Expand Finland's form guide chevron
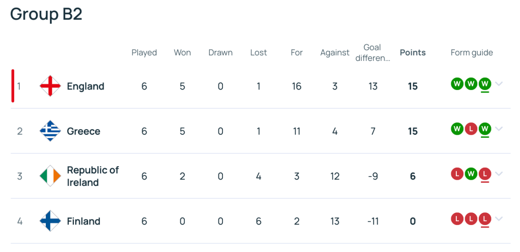 click(499, 219)
